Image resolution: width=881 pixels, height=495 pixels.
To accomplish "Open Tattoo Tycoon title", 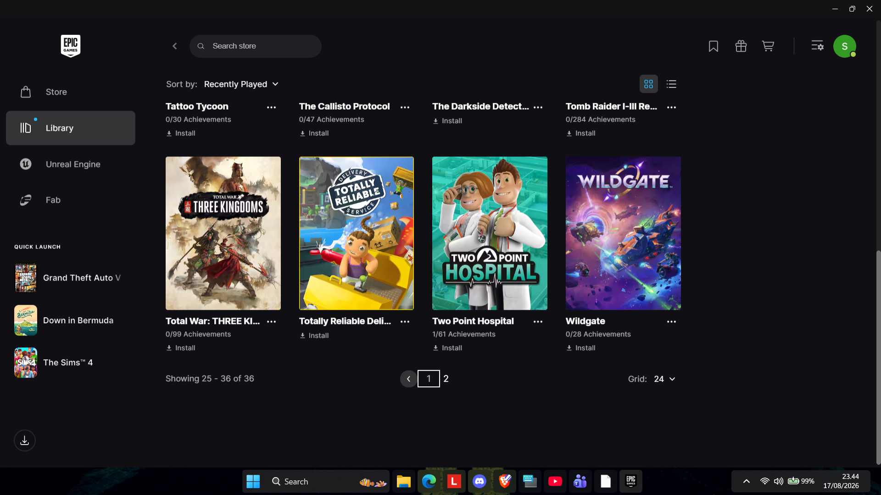I will [x=197, y=106].
